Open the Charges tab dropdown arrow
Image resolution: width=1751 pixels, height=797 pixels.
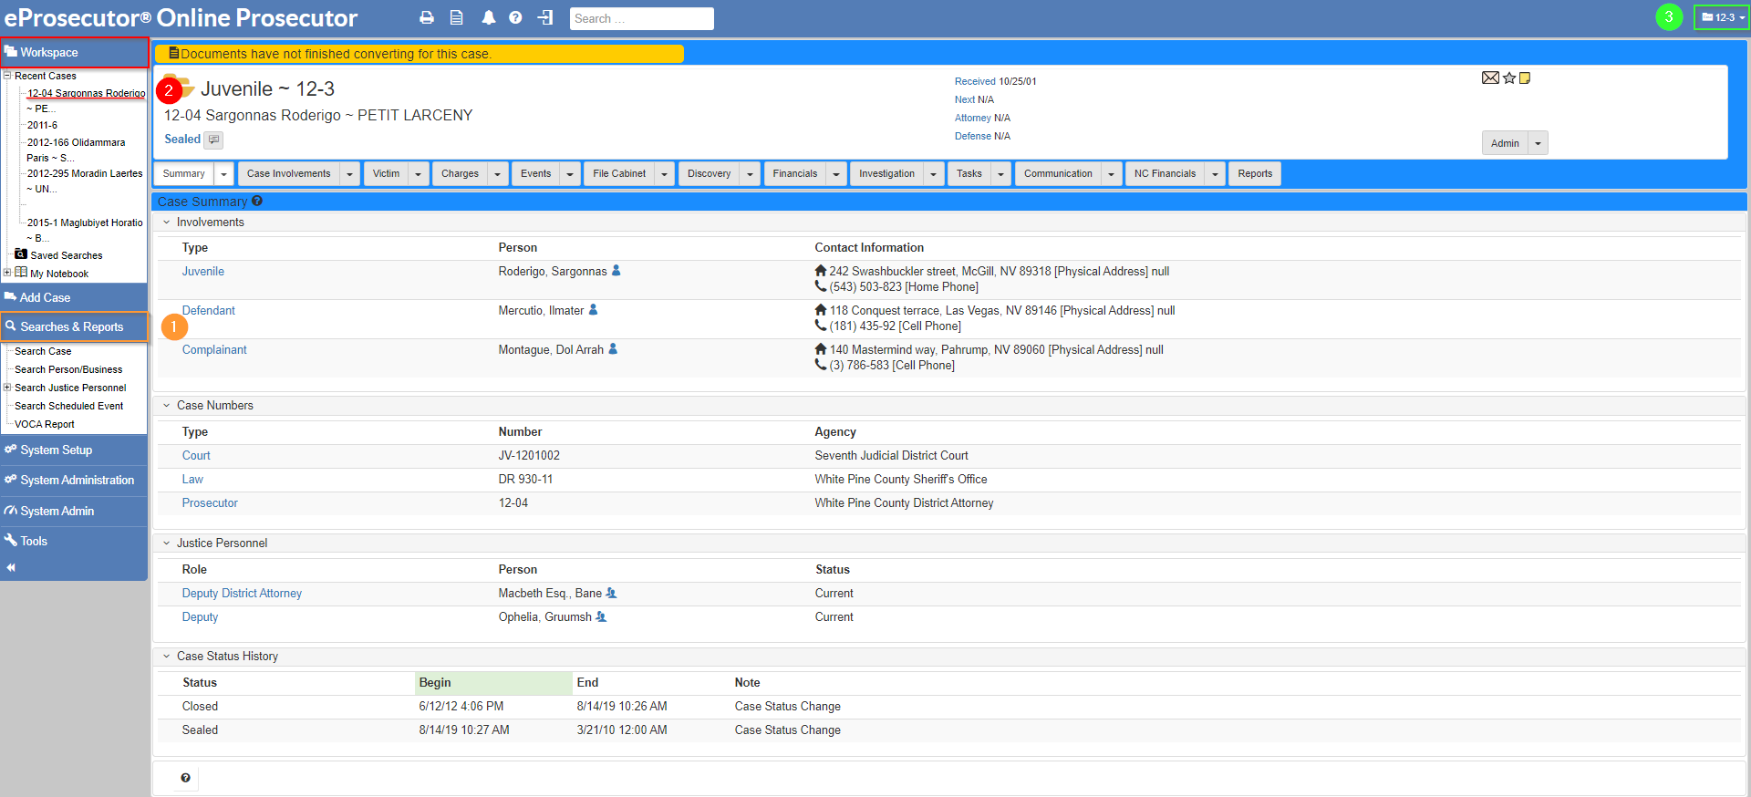coord(497,174)
